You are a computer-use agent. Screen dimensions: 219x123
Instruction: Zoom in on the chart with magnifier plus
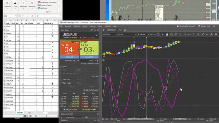171,35
